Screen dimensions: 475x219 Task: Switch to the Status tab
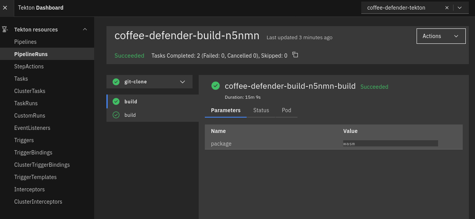(x=261, y=110)
